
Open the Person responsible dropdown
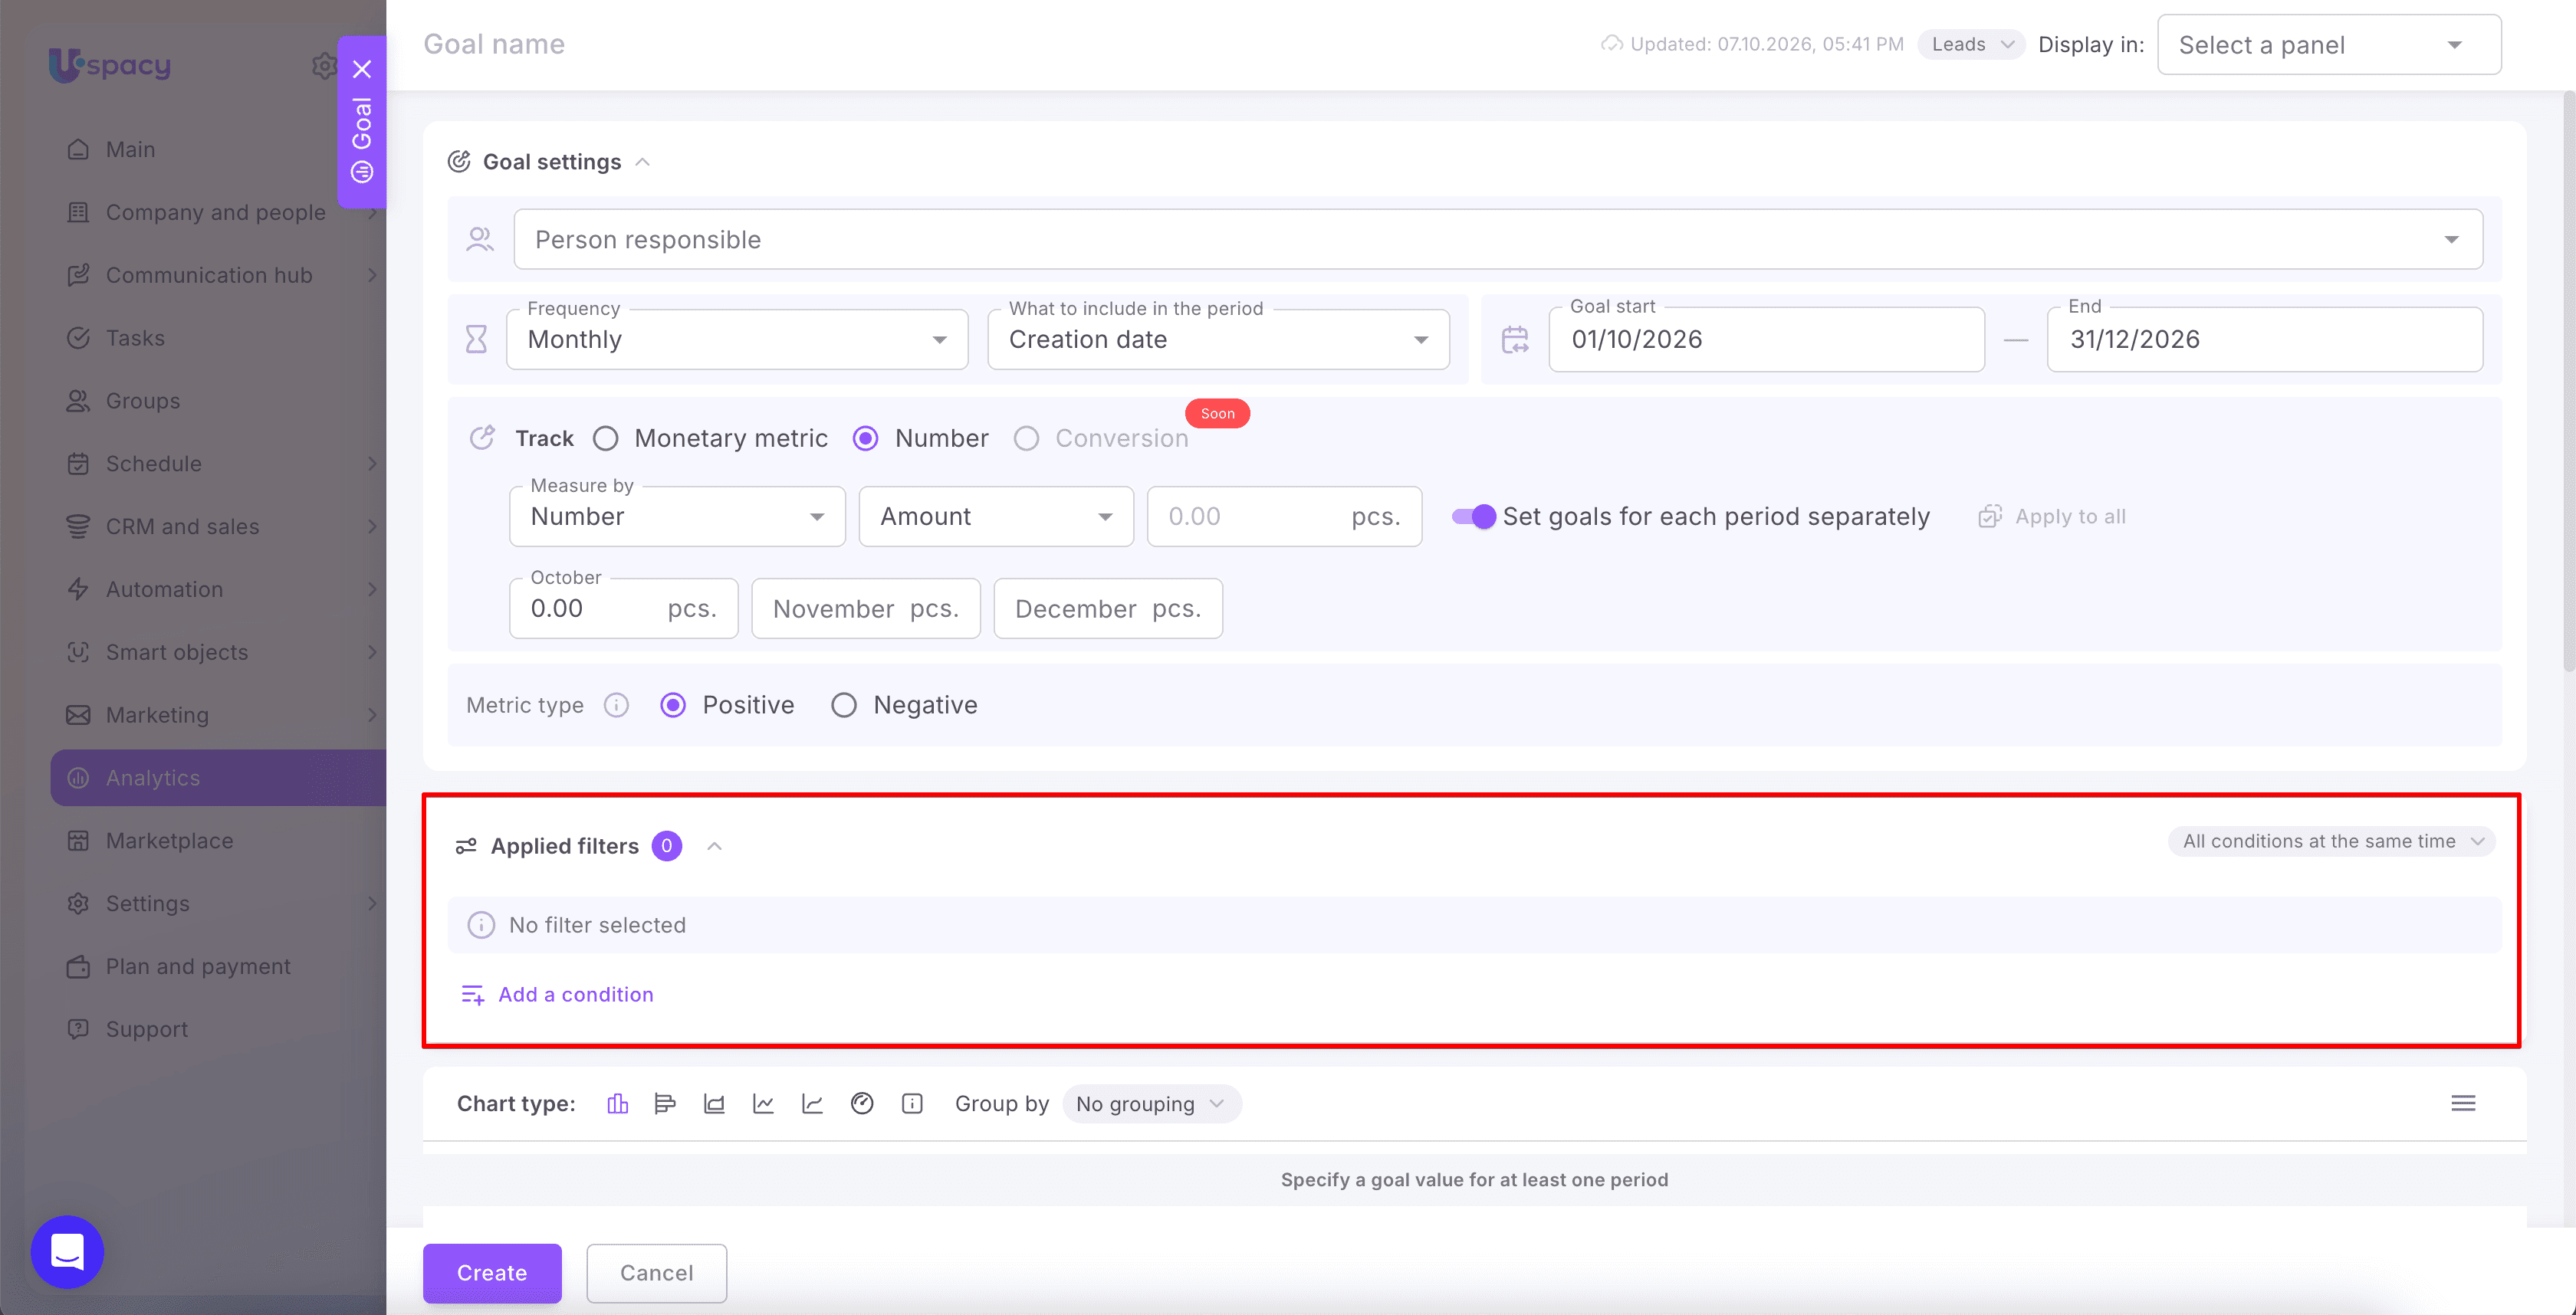1497,240
